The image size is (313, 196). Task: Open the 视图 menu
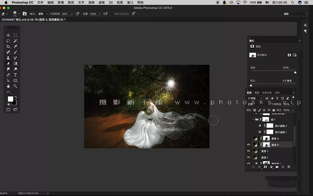120,2
